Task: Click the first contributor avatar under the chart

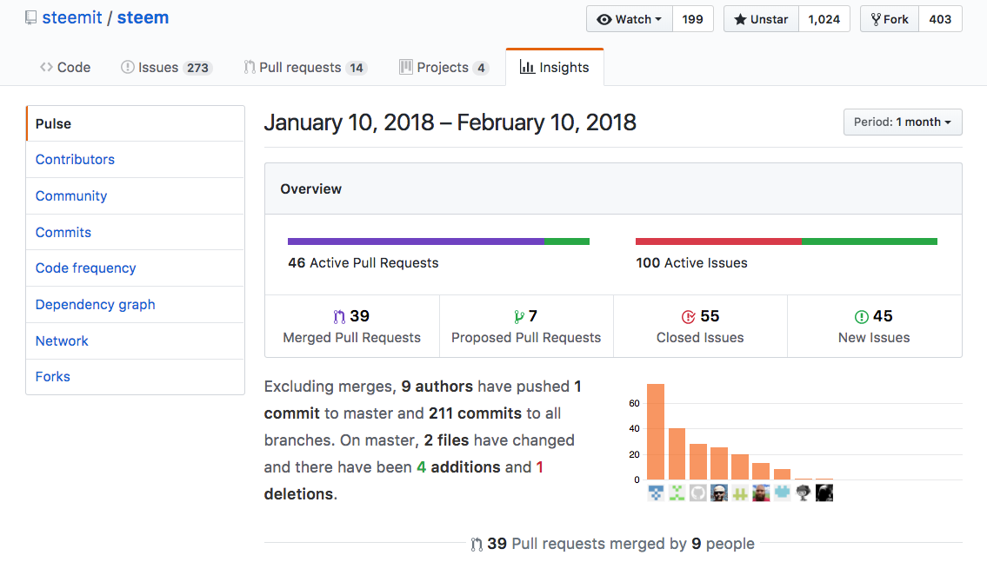Action: [x=656, y=493]
